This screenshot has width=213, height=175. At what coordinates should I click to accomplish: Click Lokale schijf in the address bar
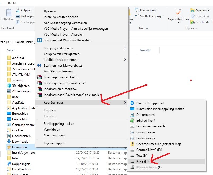pyautogui.click(x=24, y=42)
